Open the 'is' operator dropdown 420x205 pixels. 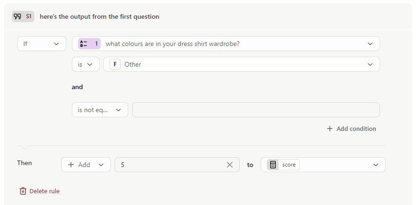(x=86, y=64)
